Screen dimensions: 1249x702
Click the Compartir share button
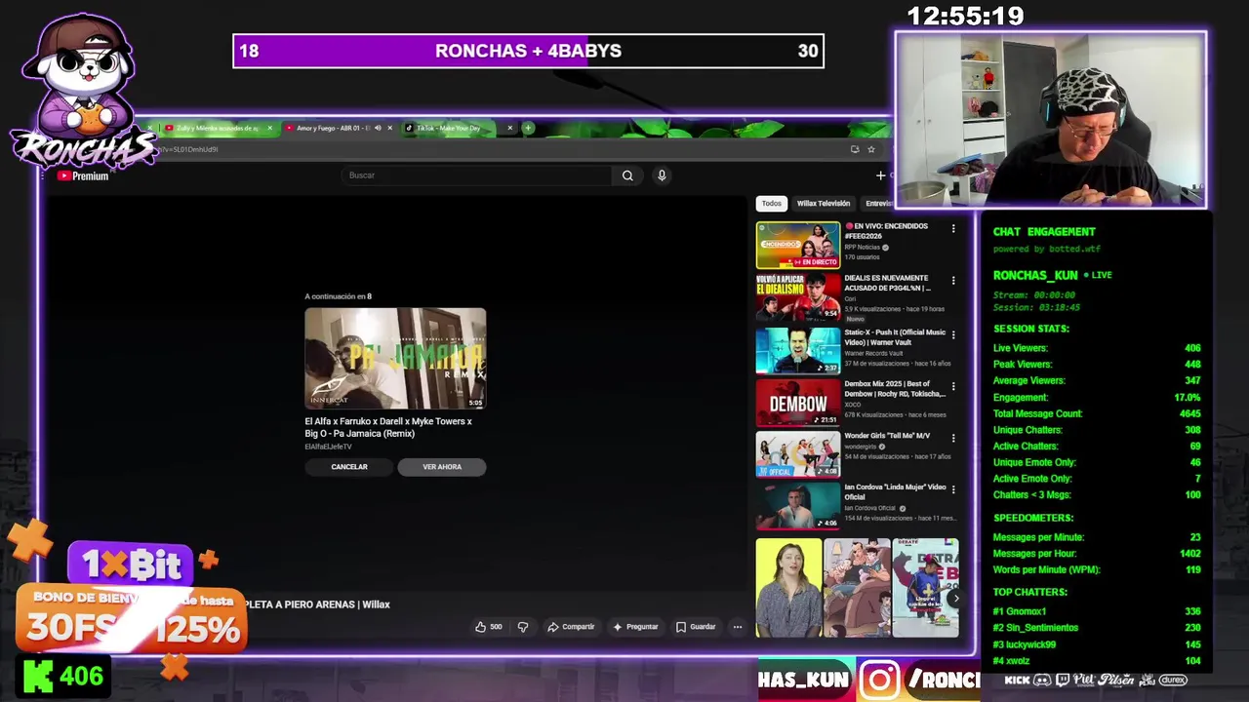coord(571,627)
